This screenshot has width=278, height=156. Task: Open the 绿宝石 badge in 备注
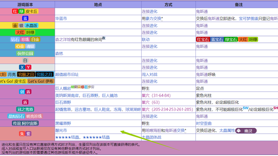231,39
